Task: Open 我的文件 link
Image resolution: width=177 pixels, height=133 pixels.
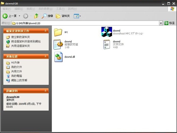Action: click(x=17, y=67)
